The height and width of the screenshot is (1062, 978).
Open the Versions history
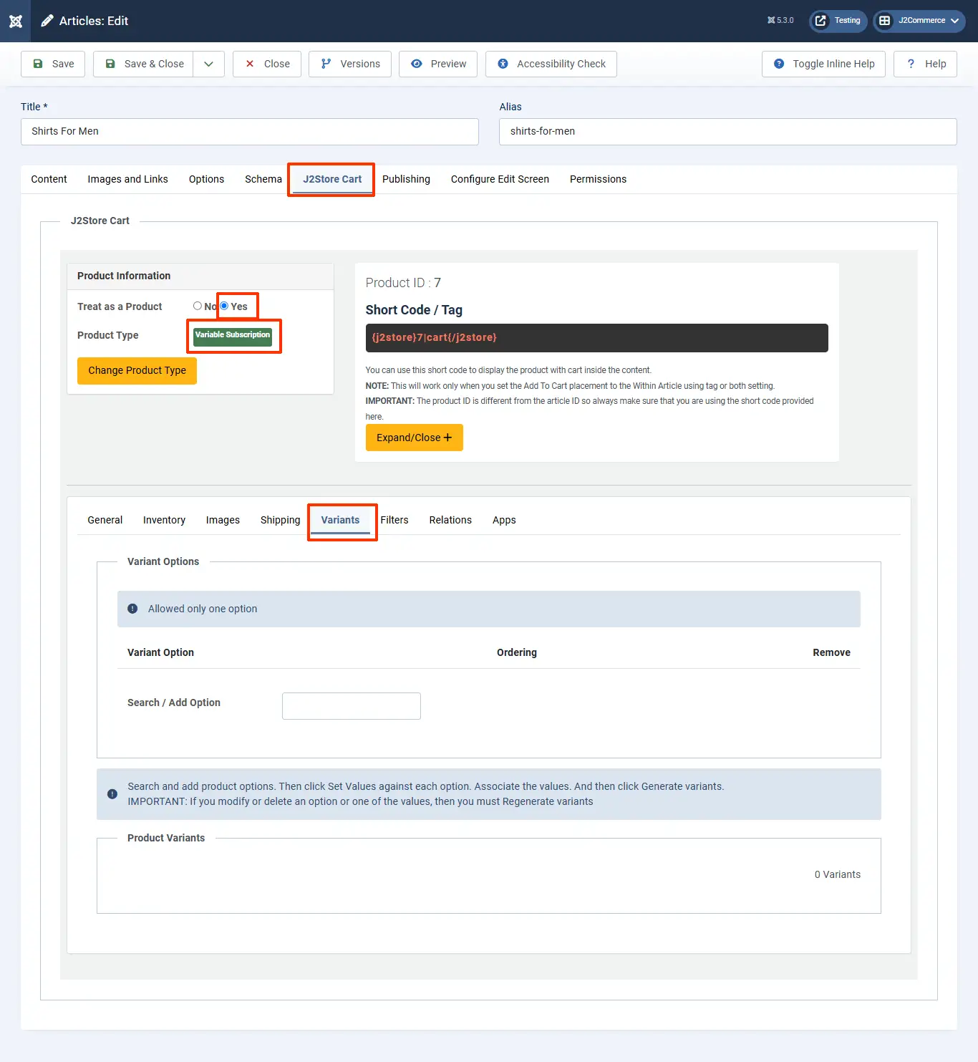[350, 64]
